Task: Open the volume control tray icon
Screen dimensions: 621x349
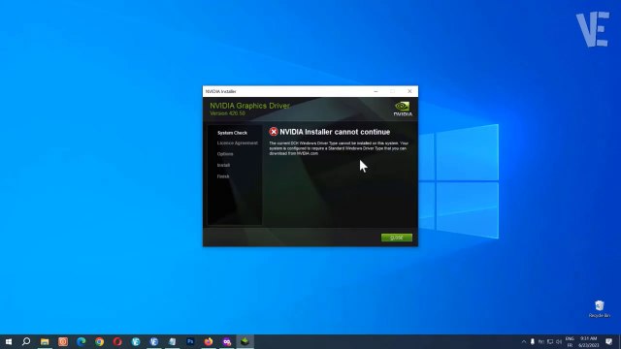Action: [x=559, y=341]
